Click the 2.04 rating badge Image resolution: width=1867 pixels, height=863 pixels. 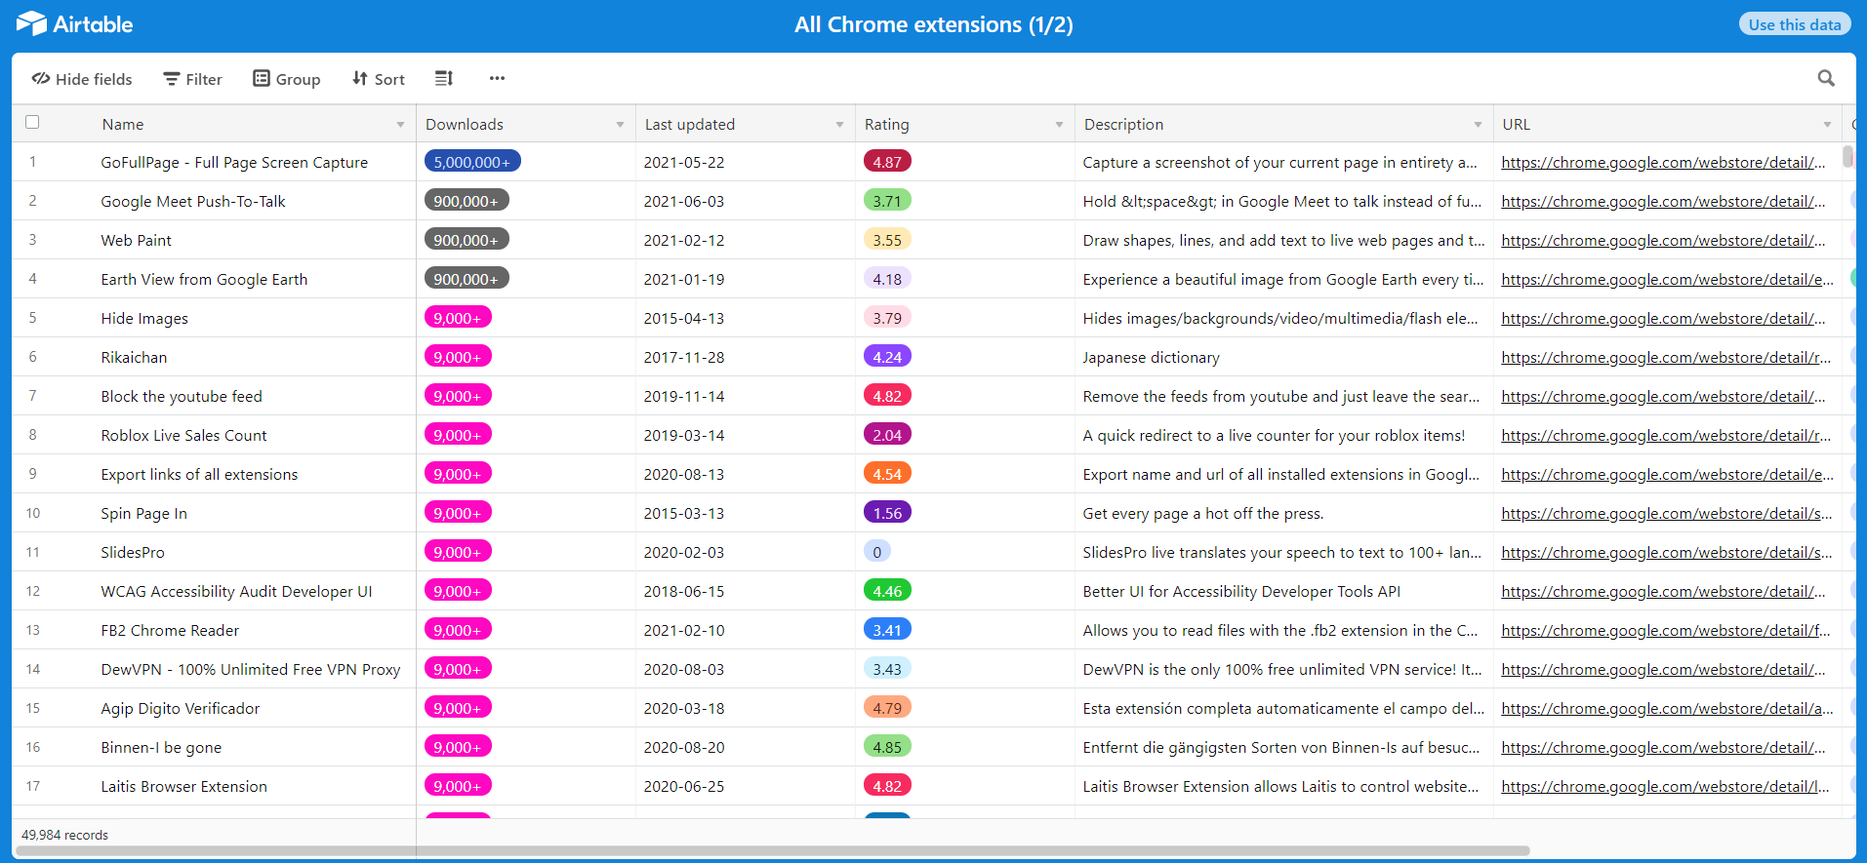[x=887, y=435]
